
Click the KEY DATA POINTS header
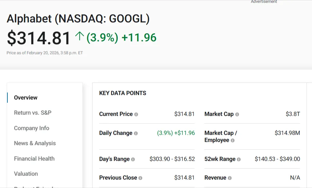tap(123, 93)
